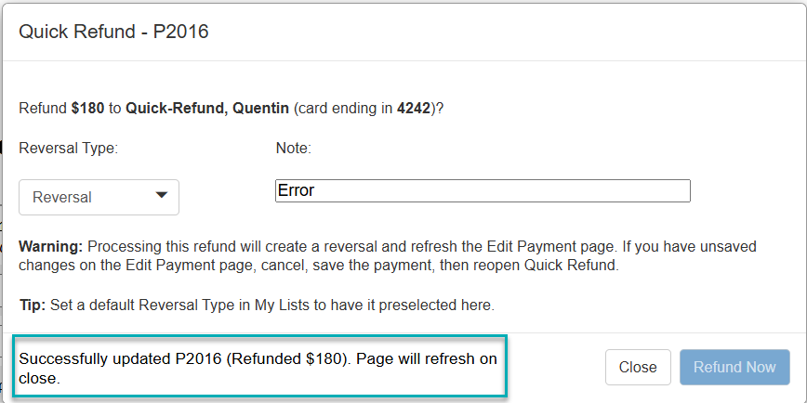
Task: Click the bold Warning: heading
Action: click(51, 246)
